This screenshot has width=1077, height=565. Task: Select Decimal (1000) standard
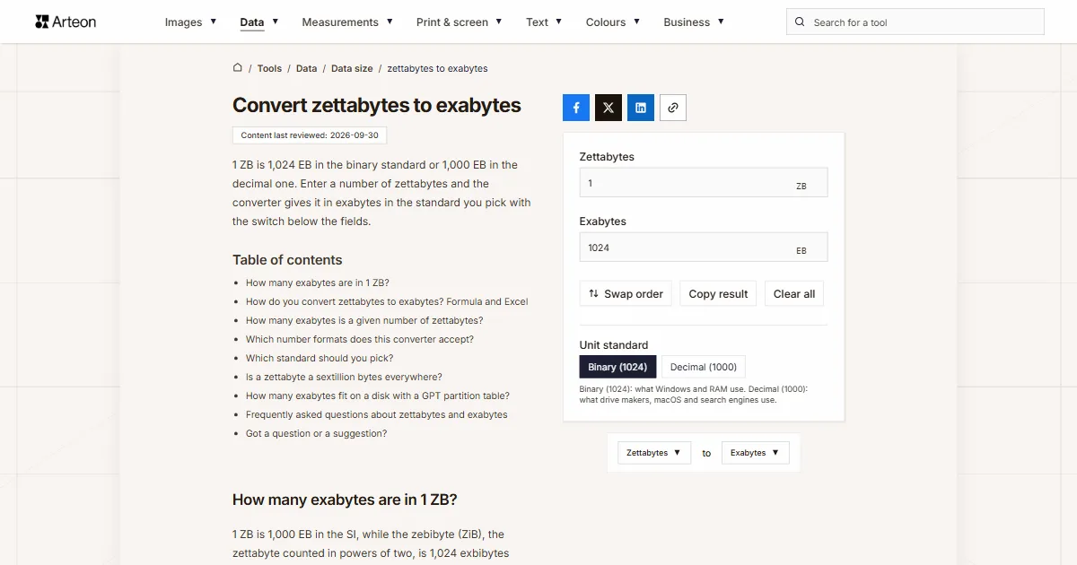point(704,367)
